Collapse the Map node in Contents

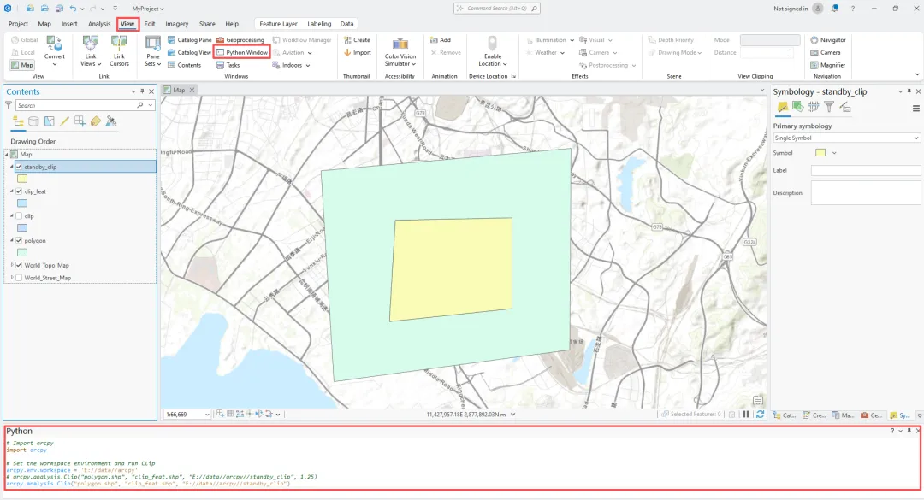pos(7,155)
